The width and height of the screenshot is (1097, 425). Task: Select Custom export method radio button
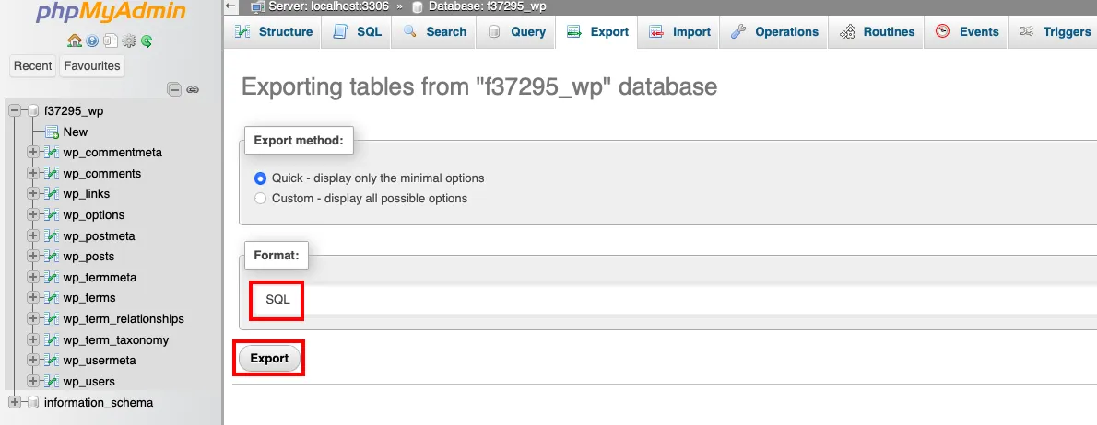coord(261,198)
